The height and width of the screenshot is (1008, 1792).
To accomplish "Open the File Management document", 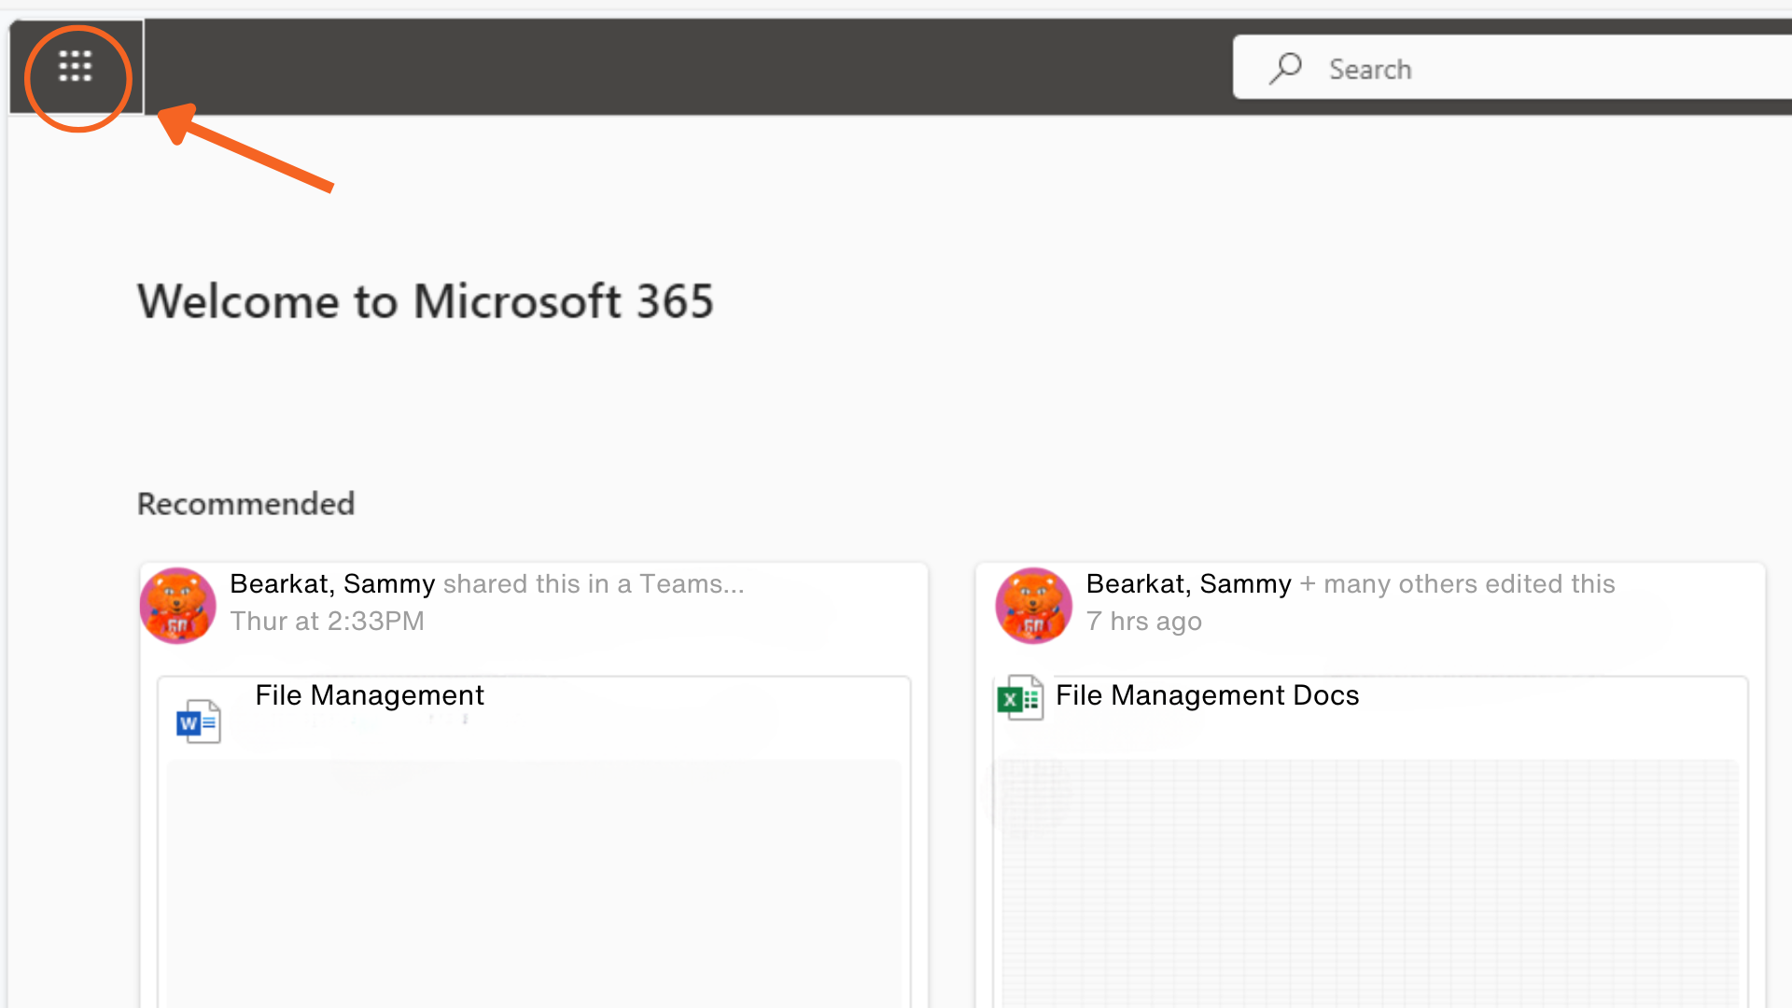I will pos(370,695).
